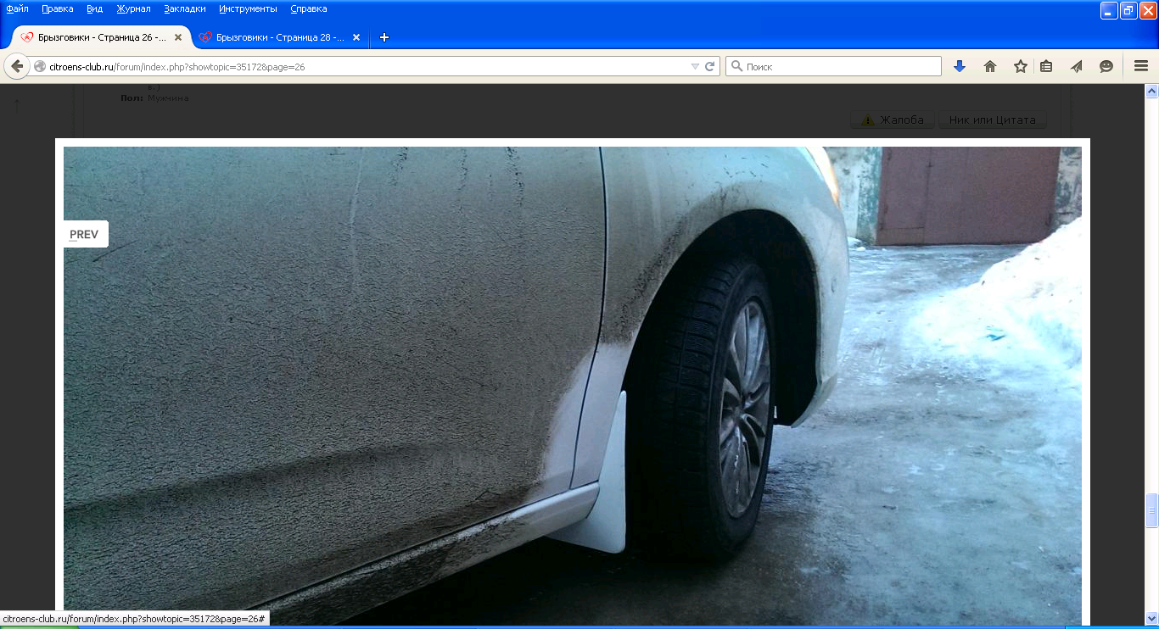Image resolution: width=1159 pixels, height=629 pixels.
Task: Open a new tab with plus button
Action: pos(384,37)
